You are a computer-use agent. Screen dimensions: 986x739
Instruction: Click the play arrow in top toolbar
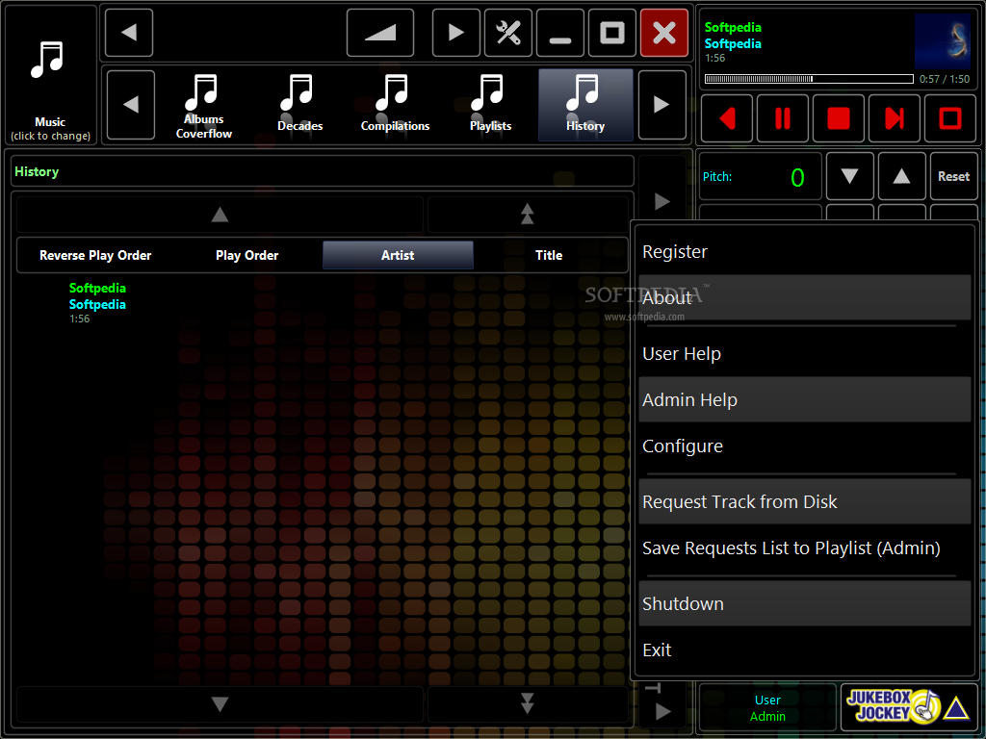(x=455, y=33)
